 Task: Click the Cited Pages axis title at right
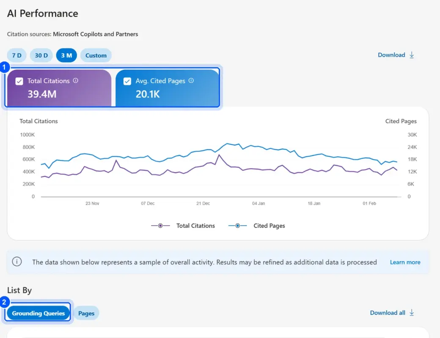(x=401, y=121)
